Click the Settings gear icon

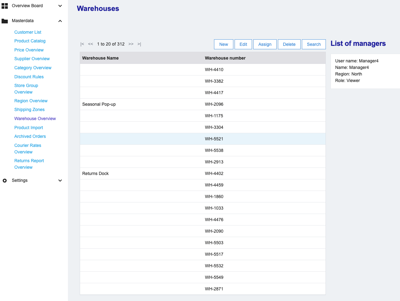pyautogui.click(x=5, y=181)
